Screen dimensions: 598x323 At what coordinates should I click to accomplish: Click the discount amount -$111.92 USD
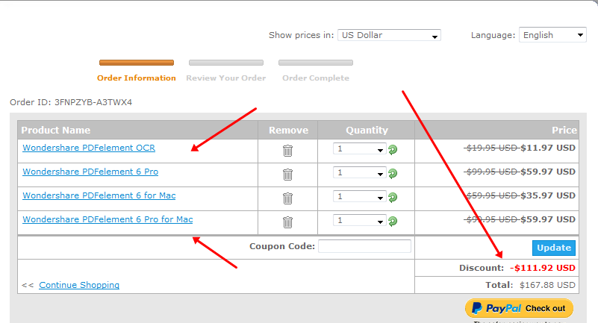[542, 268]
